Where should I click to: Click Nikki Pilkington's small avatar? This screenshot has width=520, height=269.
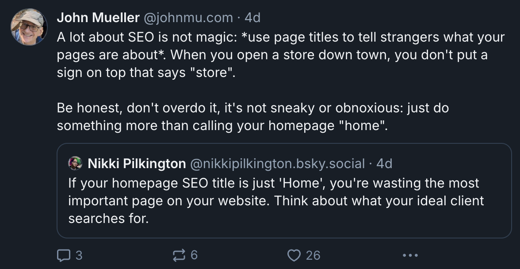click(76, 164)
